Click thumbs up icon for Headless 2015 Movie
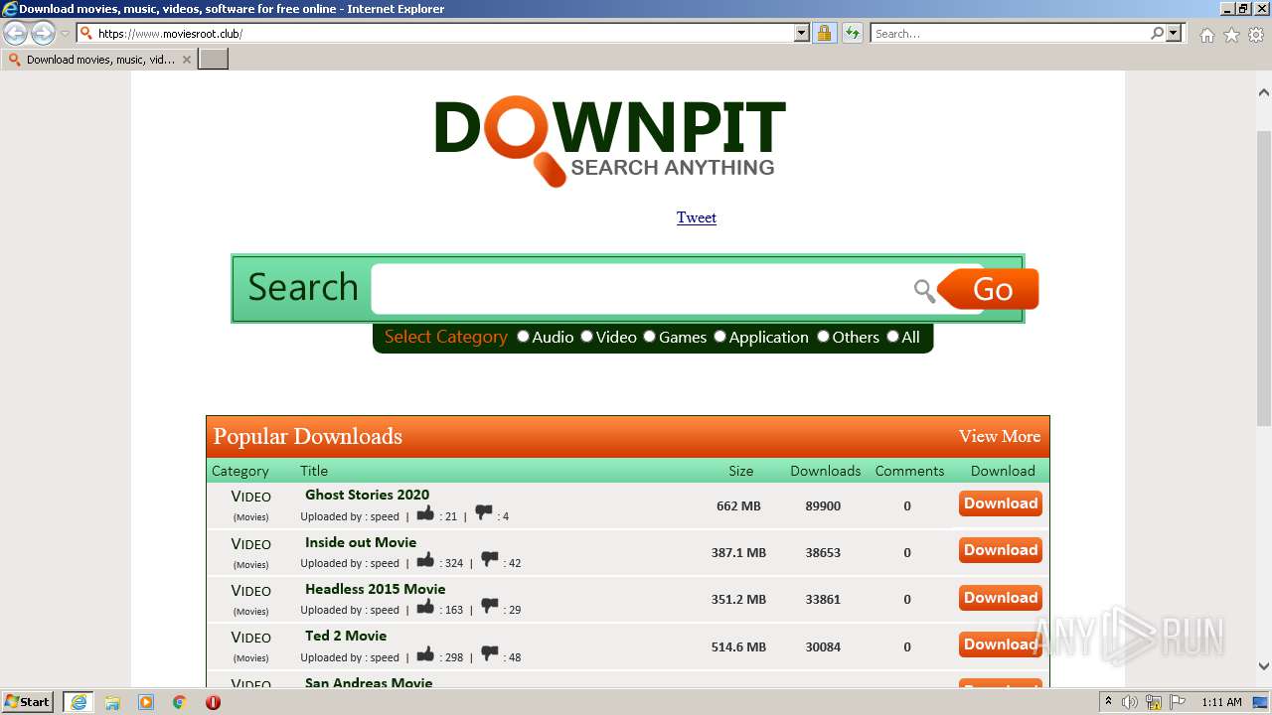Image resolution: width=1272 pixels, height=715 pixels. [425, 607]
